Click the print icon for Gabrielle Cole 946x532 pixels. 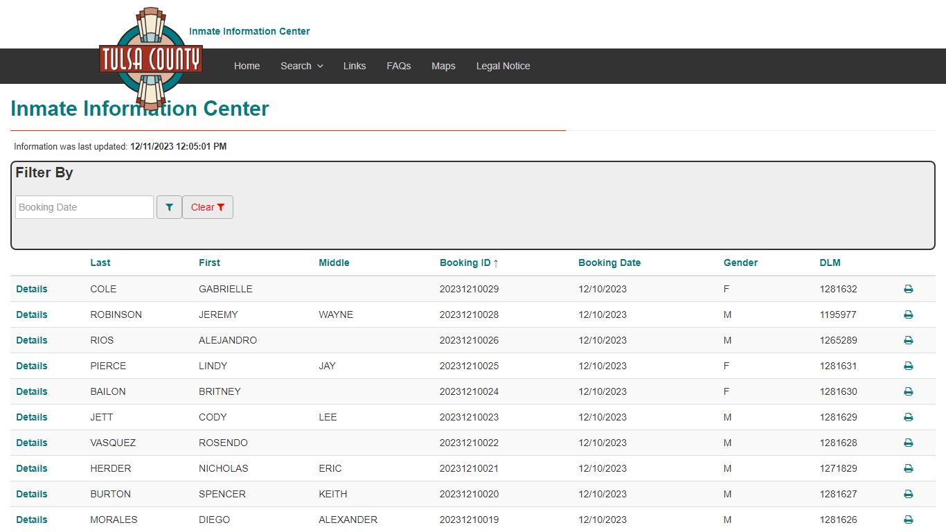tap(908, 289)
